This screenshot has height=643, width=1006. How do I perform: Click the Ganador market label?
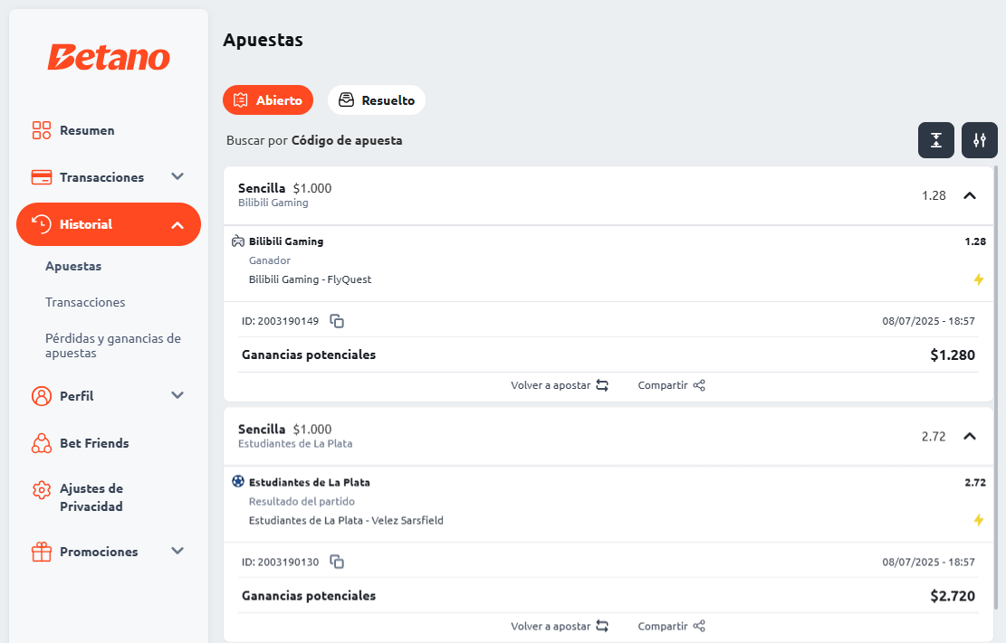click(270, 260)
